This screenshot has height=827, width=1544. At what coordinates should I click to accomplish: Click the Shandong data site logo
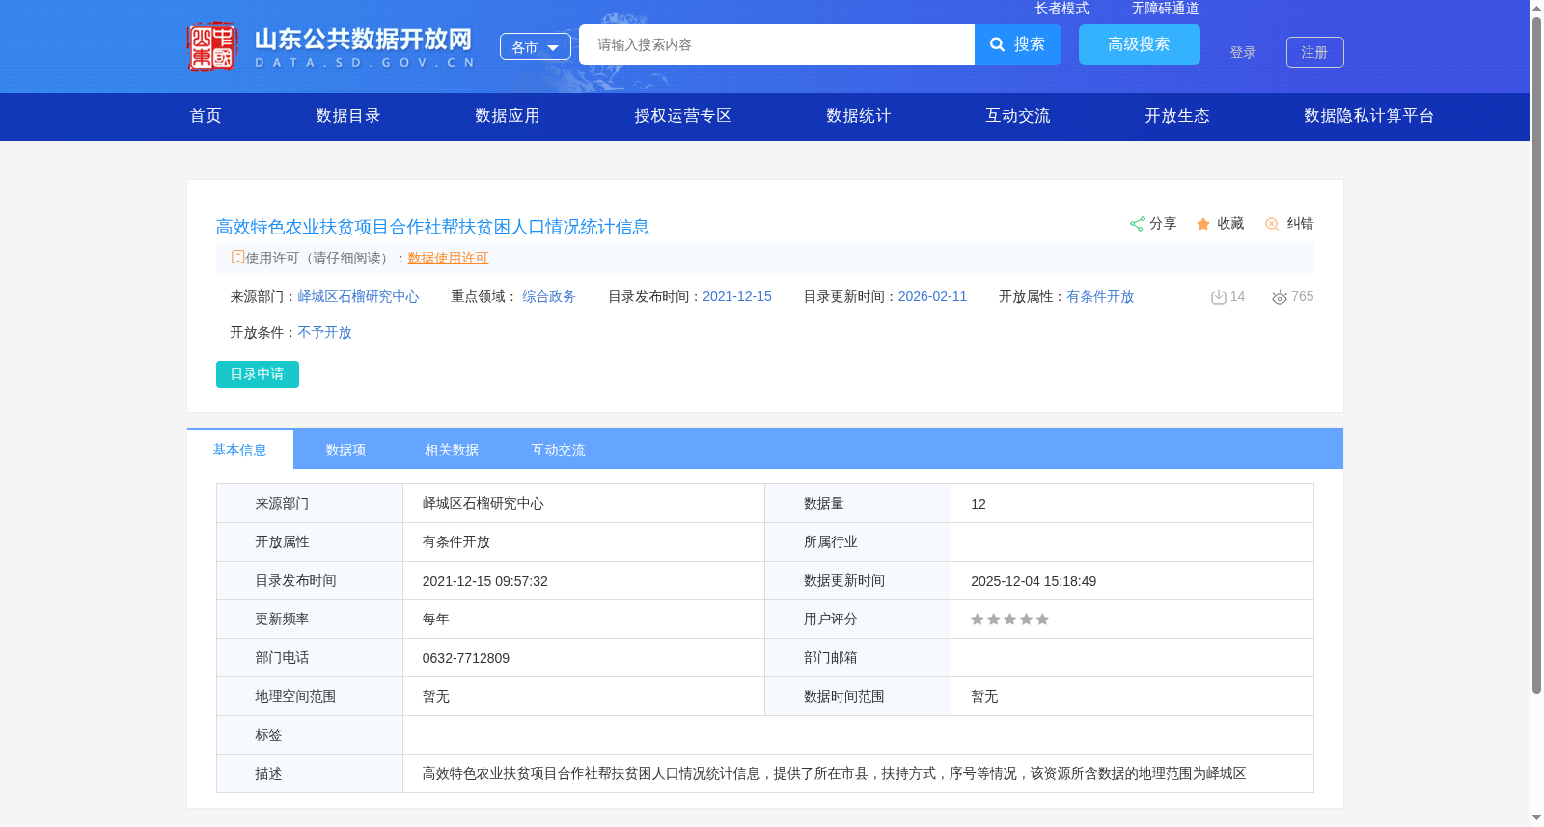[331, 46]
